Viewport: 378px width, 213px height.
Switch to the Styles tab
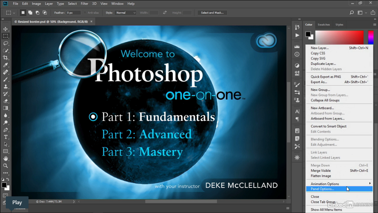pyautogui.click(x=339, y=24)
